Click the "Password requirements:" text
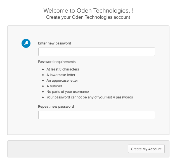This screenshot has width=177, height=165. (57, 62)
